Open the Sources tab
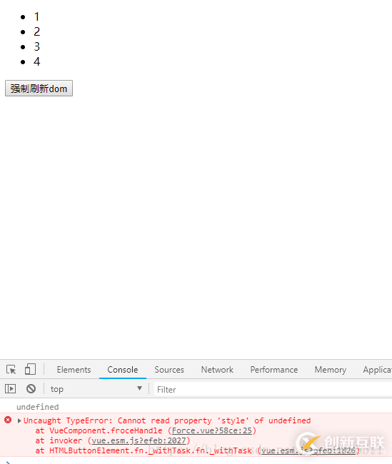The height and width of the screenshot is (464, 392). (169, 370)
